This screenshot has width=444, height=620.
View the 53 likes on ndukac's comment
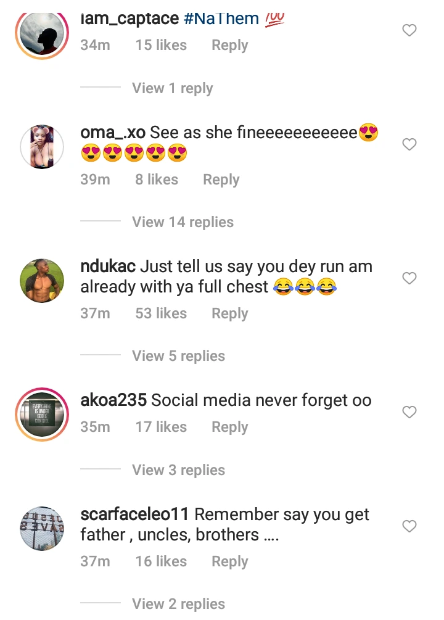click(161, 313)
